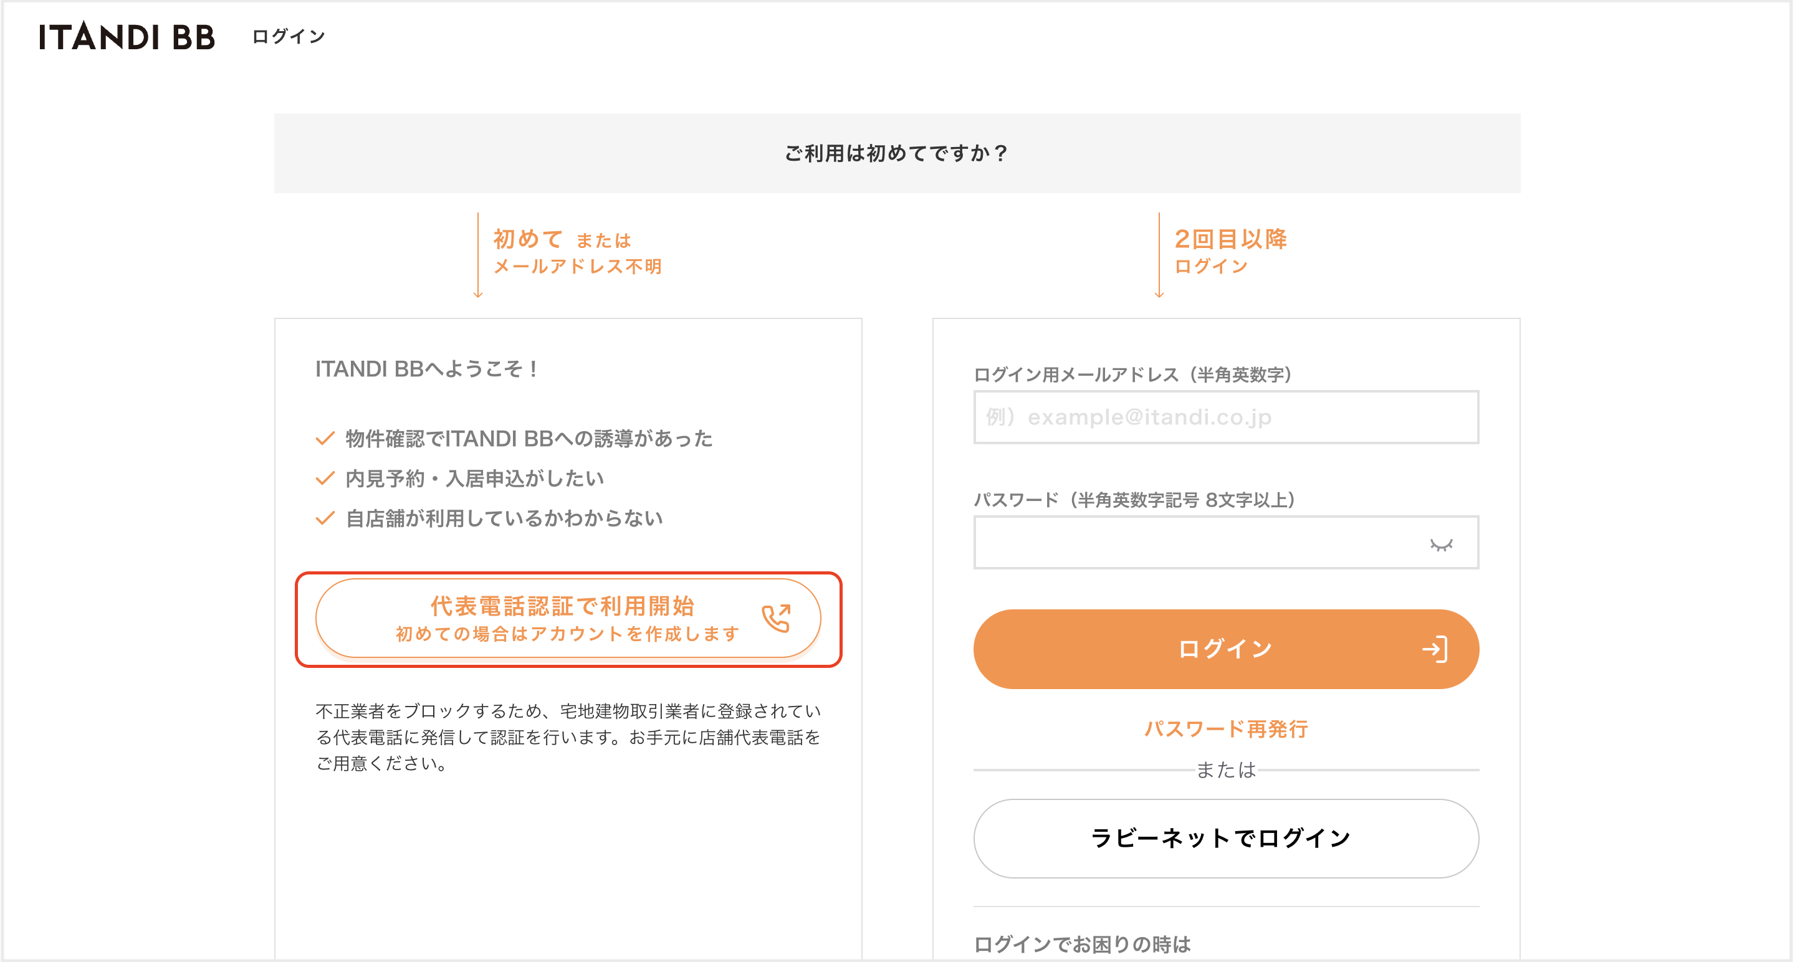Viewport: 1795px width, 962px height.
Task: Click 内見予約・入居申込がしたい line
Action: point(474,479)
